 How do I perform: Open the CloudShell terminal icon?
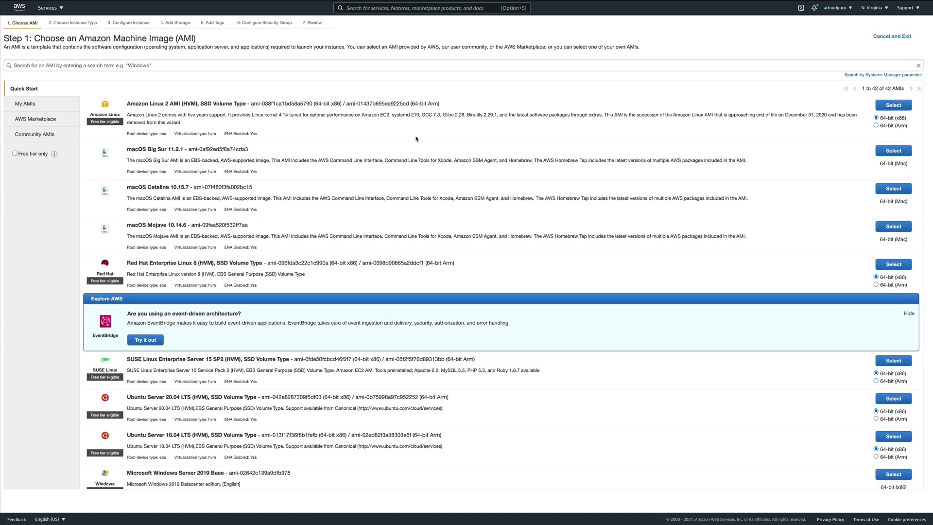[x=801, y=8]
